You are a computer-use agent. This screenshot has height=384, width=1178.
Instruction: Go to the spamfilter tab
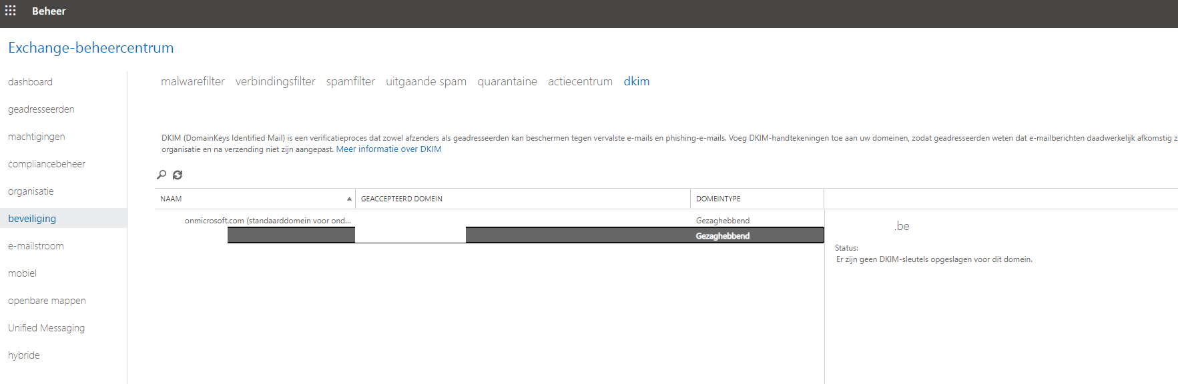pyautogui.click(x=350, y=81)
